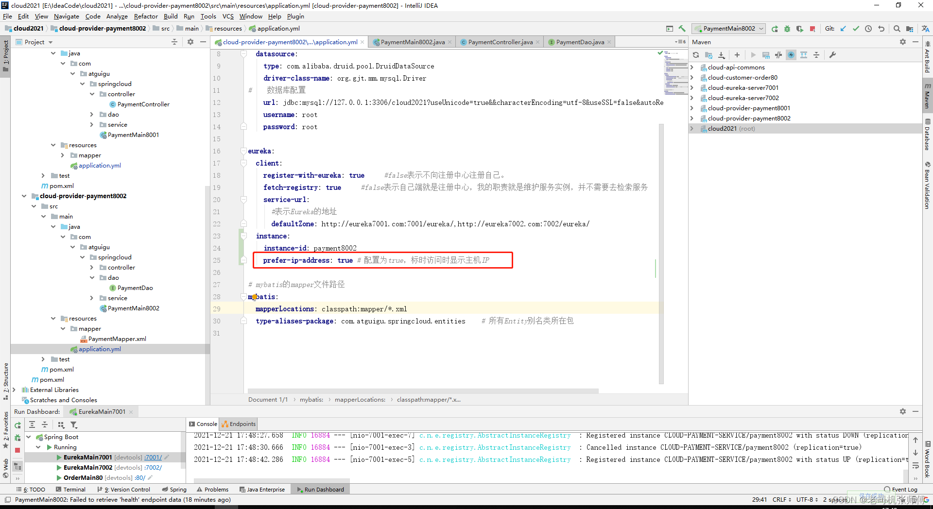The height and width of the screenshot is (509, 933).
Task: Open the Maven panel gear settings
Action: [903, 42]
